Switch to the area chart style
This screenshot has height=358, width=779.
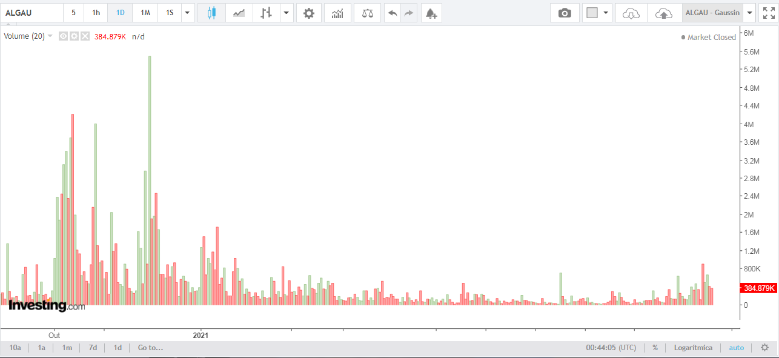239,13
